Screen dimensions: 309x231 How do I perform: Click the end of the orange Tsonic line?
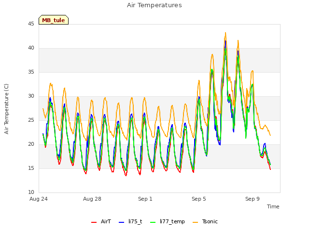[270, 135]
